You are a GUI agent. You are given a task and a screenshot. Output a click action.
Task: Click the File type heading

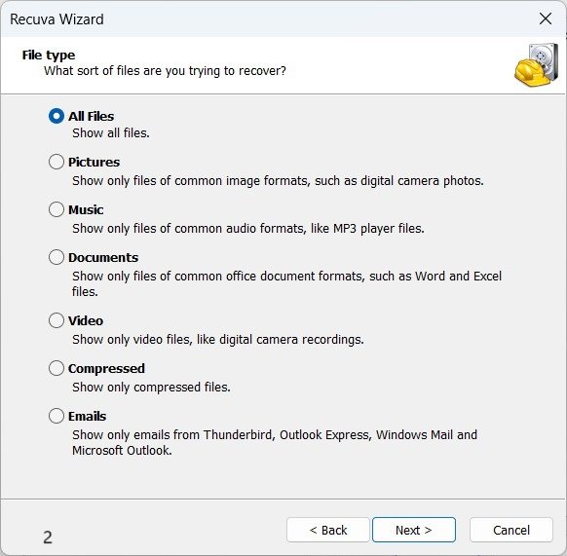coord(49,55)
